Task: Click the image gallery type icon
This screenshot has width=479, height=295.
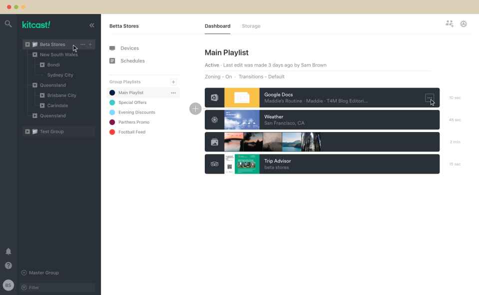Action: (x=214, y=142)
